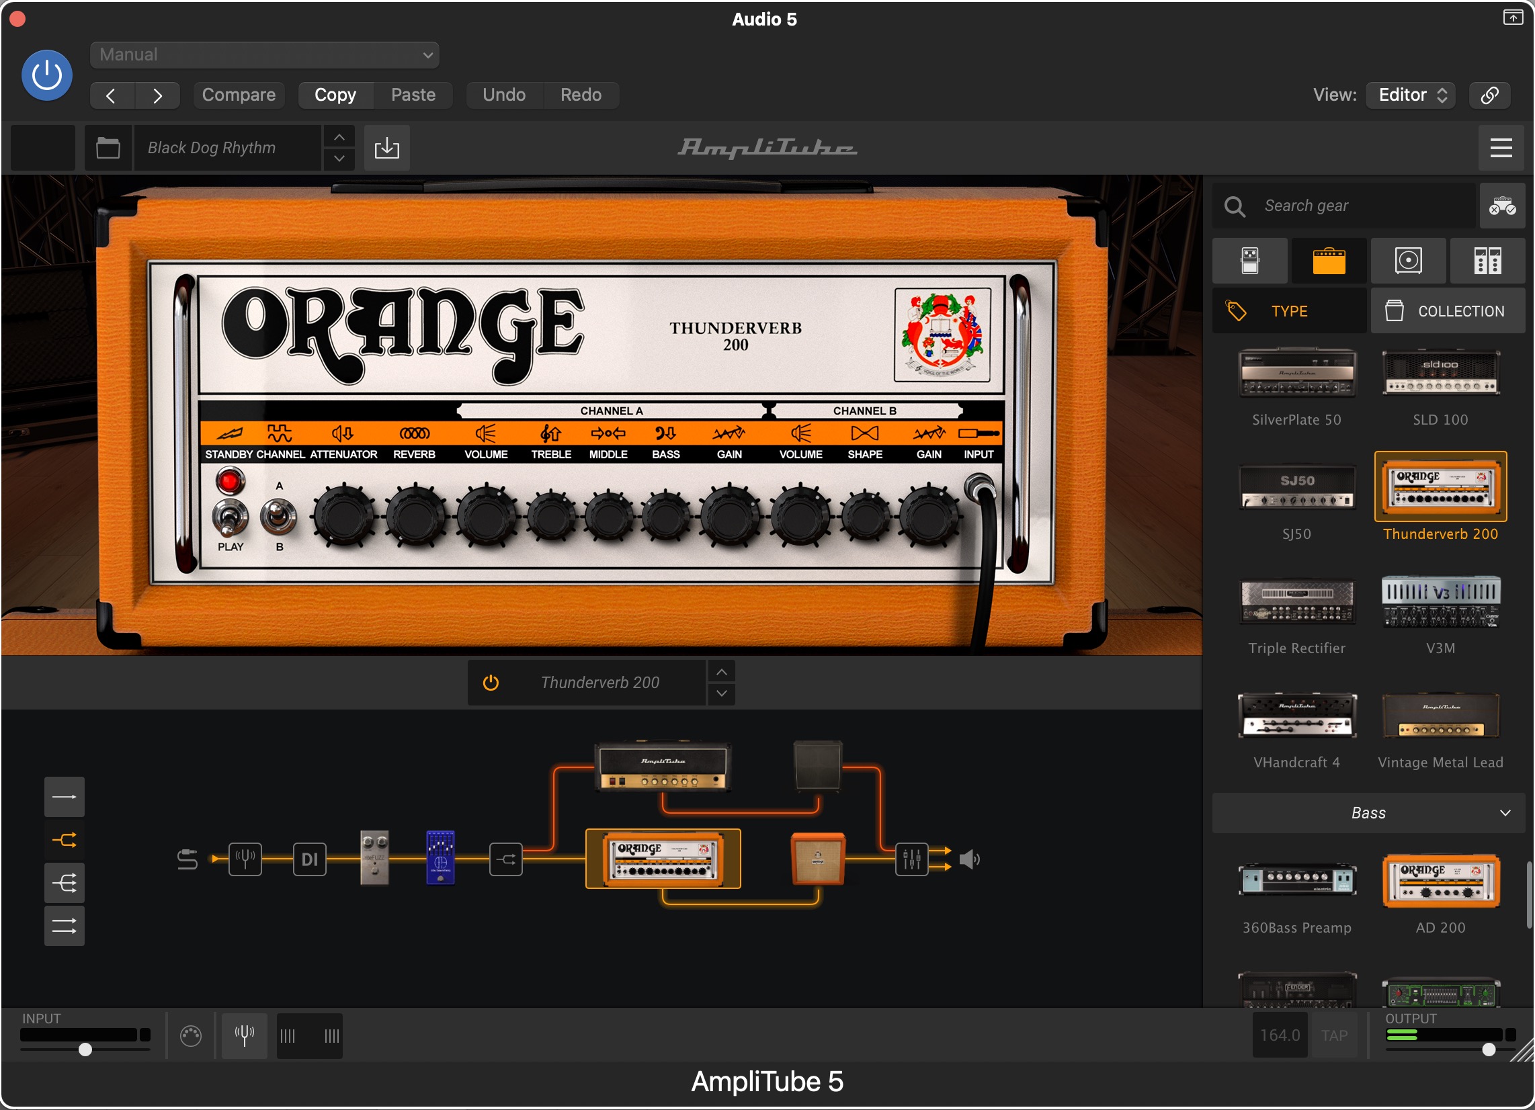Flip the STANDBY PLAY toggle switch

click(x=230, y=519)
